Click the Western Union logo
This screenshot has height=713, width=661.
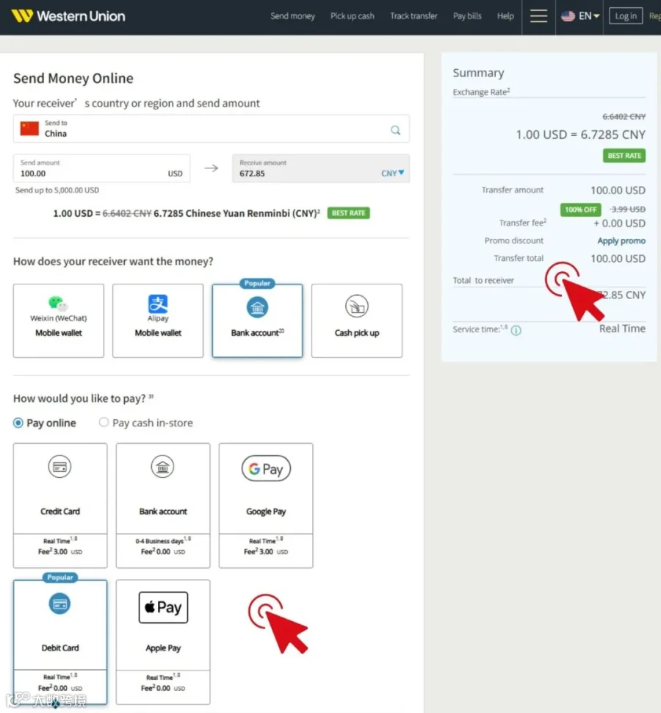(68, 16)
